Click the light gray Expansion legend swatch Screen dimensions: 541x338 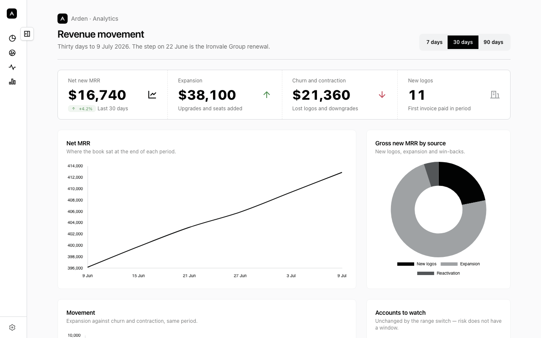point(449,264)
